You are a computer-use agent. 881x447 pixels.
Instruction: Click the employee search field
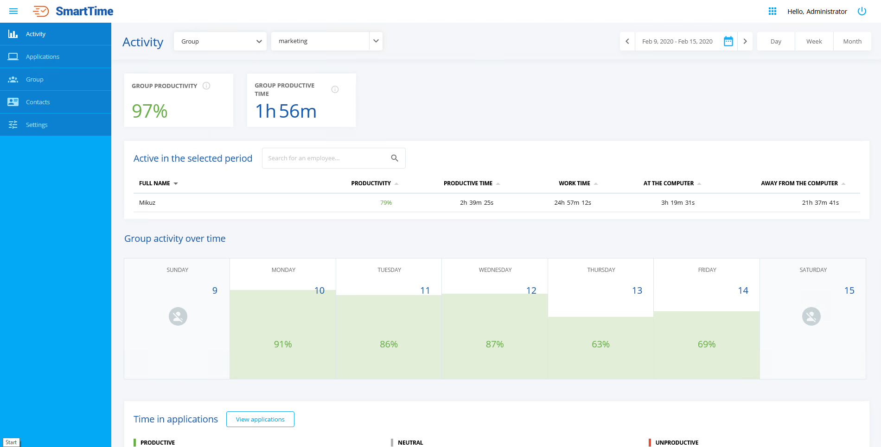coord(325,158)
